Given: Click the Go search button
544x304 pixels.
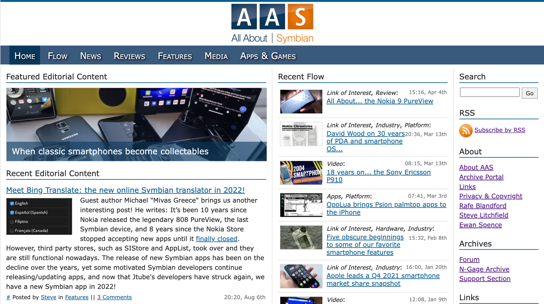Looking at the screenshot, I should (x=529, y=93).
